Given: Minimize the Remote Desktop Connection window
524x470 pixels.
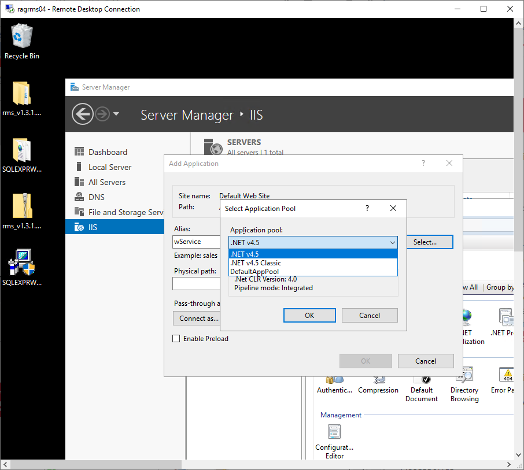Looking at the screenshot, I should pyautogui.click(x=457, y=9).
